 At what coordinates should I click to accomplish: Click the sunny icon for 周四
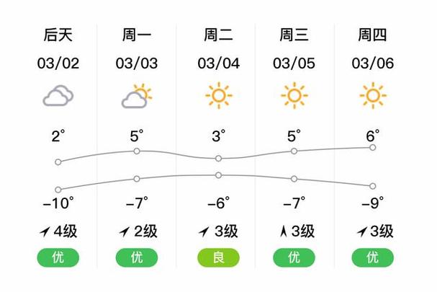[x=372, y=95]
